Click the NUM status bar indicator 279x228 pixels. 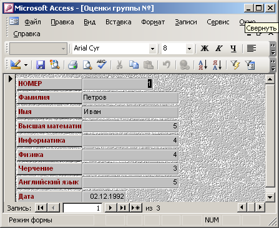(x=212, y=220)
